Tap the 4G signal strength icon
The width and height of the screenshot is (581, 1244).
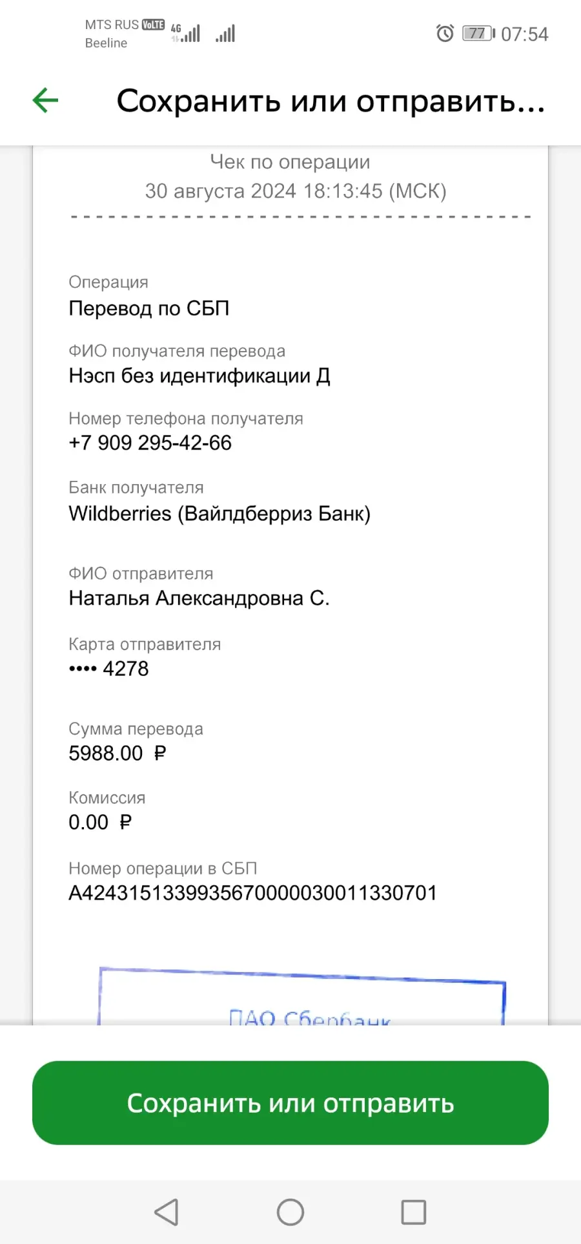click(185, 33)
